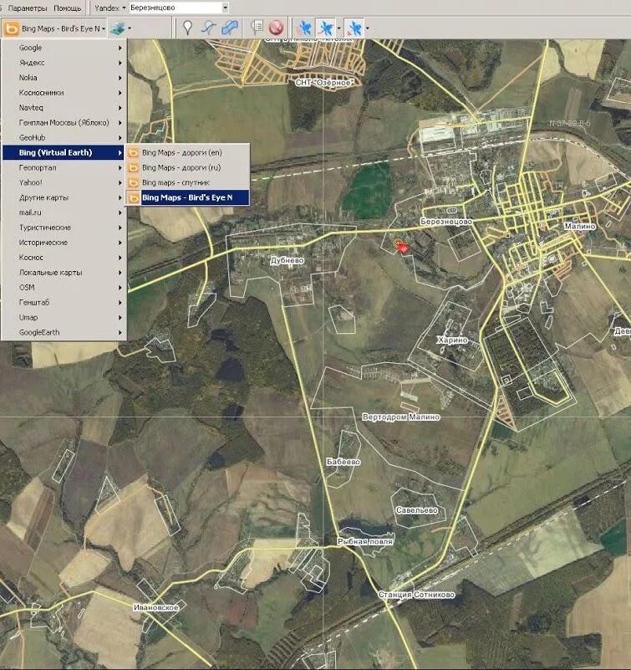Open the mail.ru submenu
631x670 pixels.
64,212
